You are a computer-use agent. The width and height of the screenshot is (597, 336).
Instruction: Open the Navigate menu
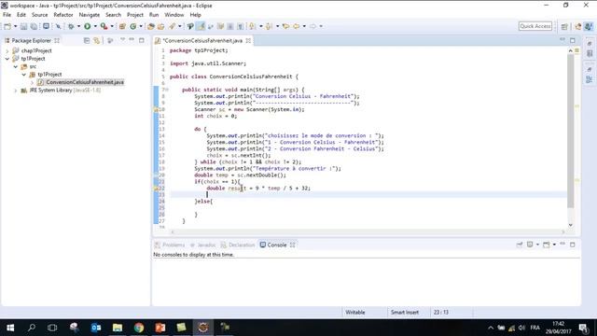coord(90,15)
